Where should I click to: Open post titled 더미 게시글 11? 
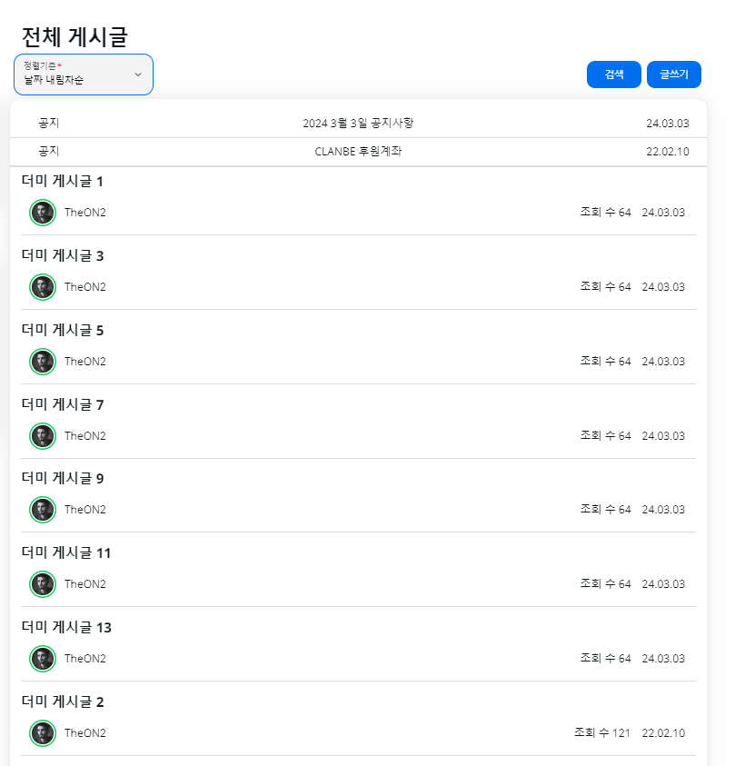point(66,553)
